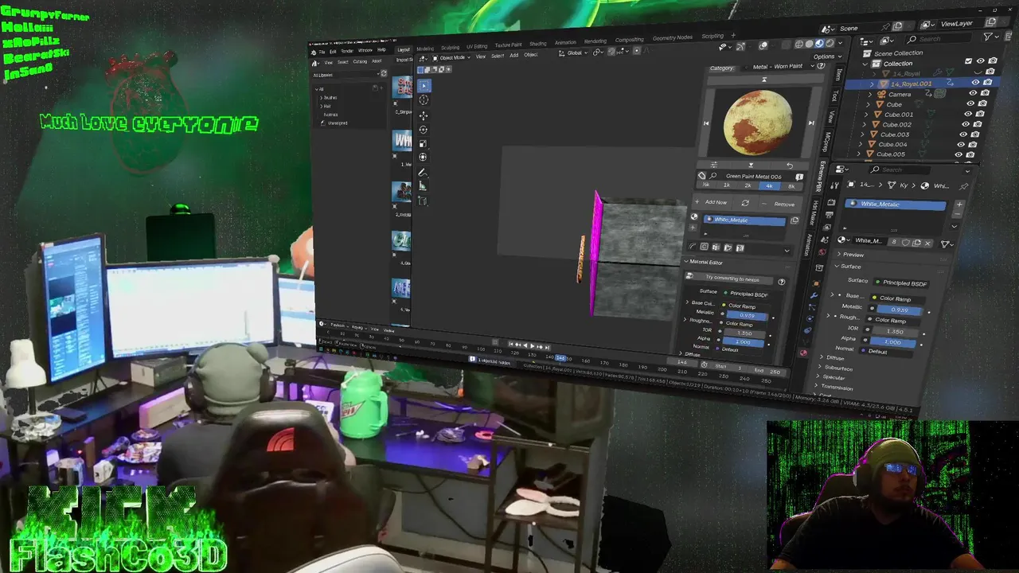Toggle visibility eye for Cube.002
The image size is (1019, 573).
(965, 124)
